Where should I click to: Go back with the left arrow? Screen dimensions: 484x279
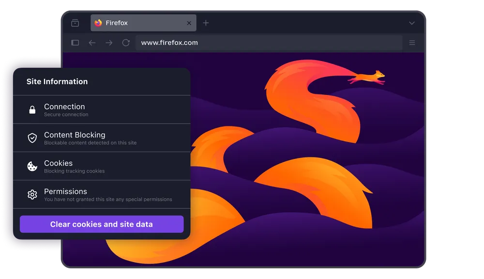[x=92, y=43]
